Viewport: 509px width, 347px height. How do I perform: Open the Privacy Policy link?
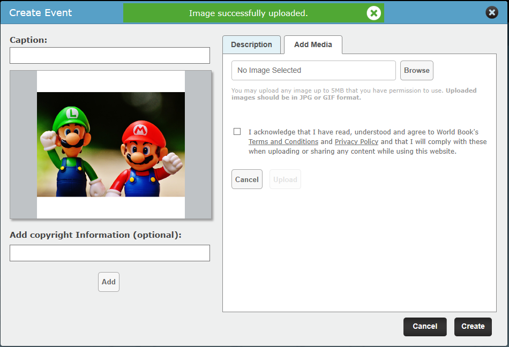[x=356, y=142]
